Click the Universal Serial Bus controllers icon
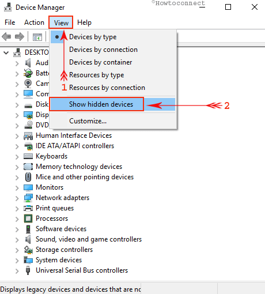This screenshot has width=265, height=294. (x=28, y=270)
